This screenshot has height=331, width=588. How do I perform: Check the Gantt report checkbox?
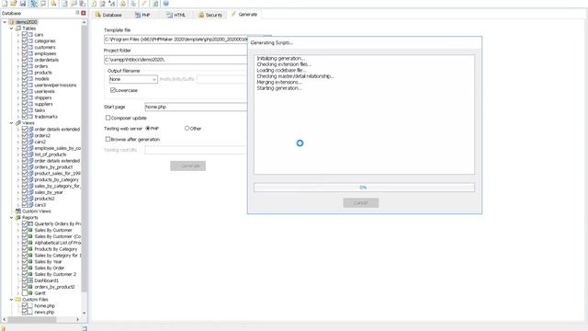click(25, 293)
